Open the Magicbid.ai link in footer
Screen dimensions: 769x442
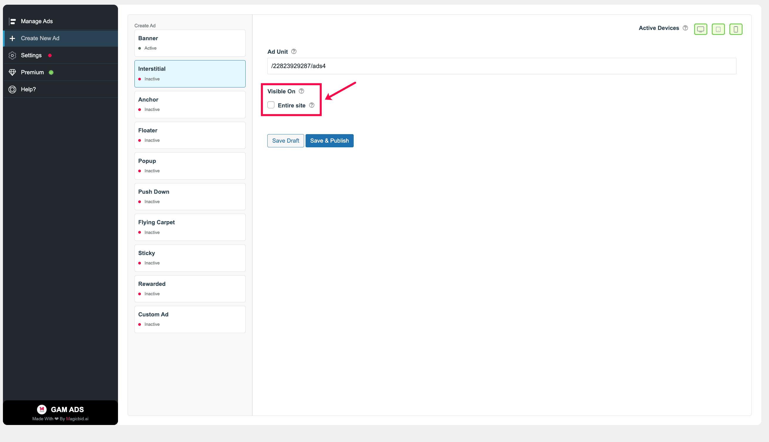(77, 419)
